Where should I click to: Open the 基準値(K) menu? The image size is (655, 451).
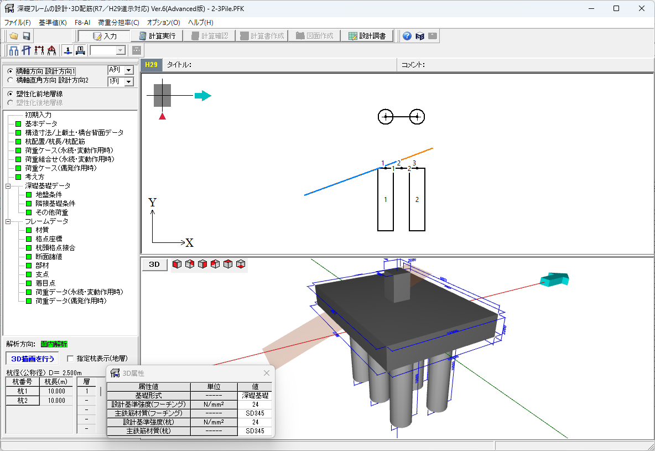tap(53, 23)
